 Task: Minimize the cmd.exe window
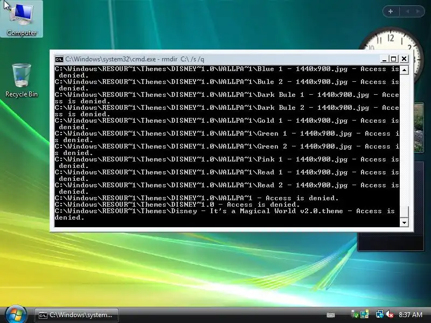click(x=384, y=59)
